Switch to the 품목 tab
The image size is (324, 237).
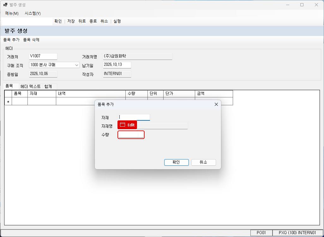[9, 86]
